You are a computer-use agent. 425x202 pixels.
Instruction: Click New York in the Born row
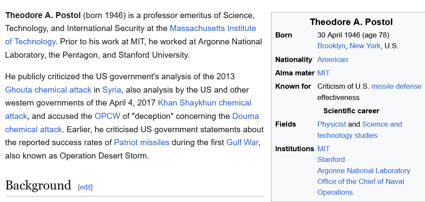click(365, 46)
